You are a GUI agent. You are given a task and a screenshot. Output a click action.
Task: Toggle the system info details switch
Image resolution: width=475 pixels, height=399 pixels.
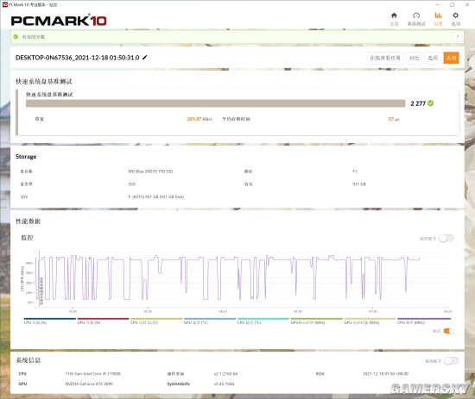tap(452, 360)
